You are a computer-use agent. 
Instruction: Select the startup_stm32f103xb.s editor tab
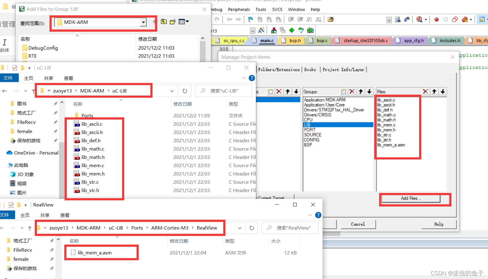tap(362, 41)
